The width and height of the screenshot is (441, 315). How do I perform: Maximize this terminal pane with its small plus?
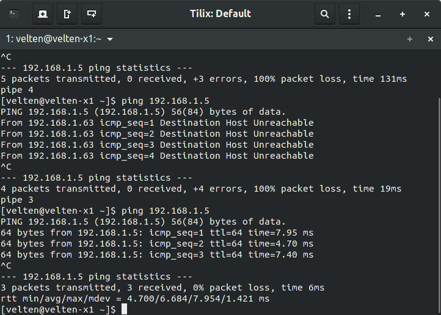tap(410, 39)
